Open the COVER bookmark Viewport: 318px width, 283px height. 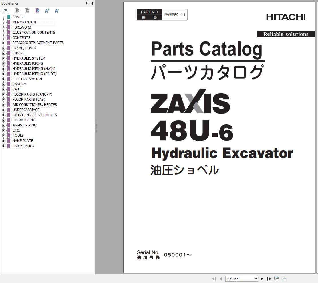(18, 17)
